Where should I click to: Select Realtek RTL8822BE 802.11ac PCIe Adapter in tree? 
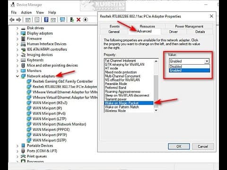coord(65,87)
